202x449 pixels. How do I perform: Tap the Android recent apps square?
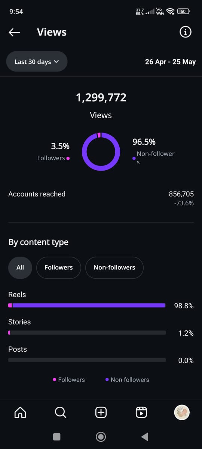point(57,437)
